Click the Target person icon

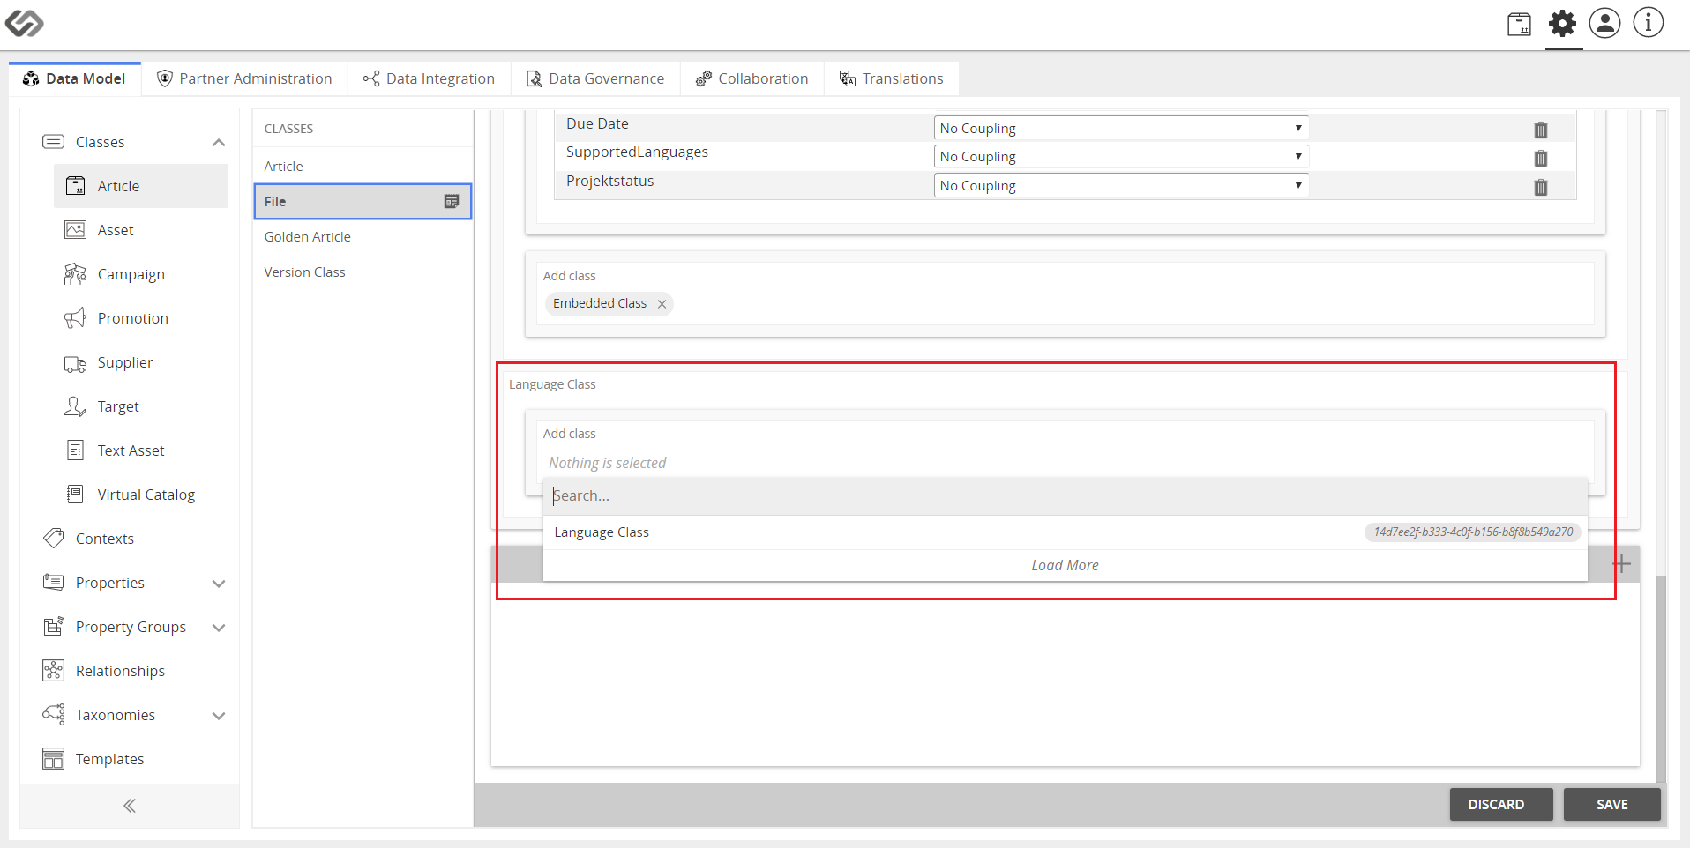coord(76,406)
